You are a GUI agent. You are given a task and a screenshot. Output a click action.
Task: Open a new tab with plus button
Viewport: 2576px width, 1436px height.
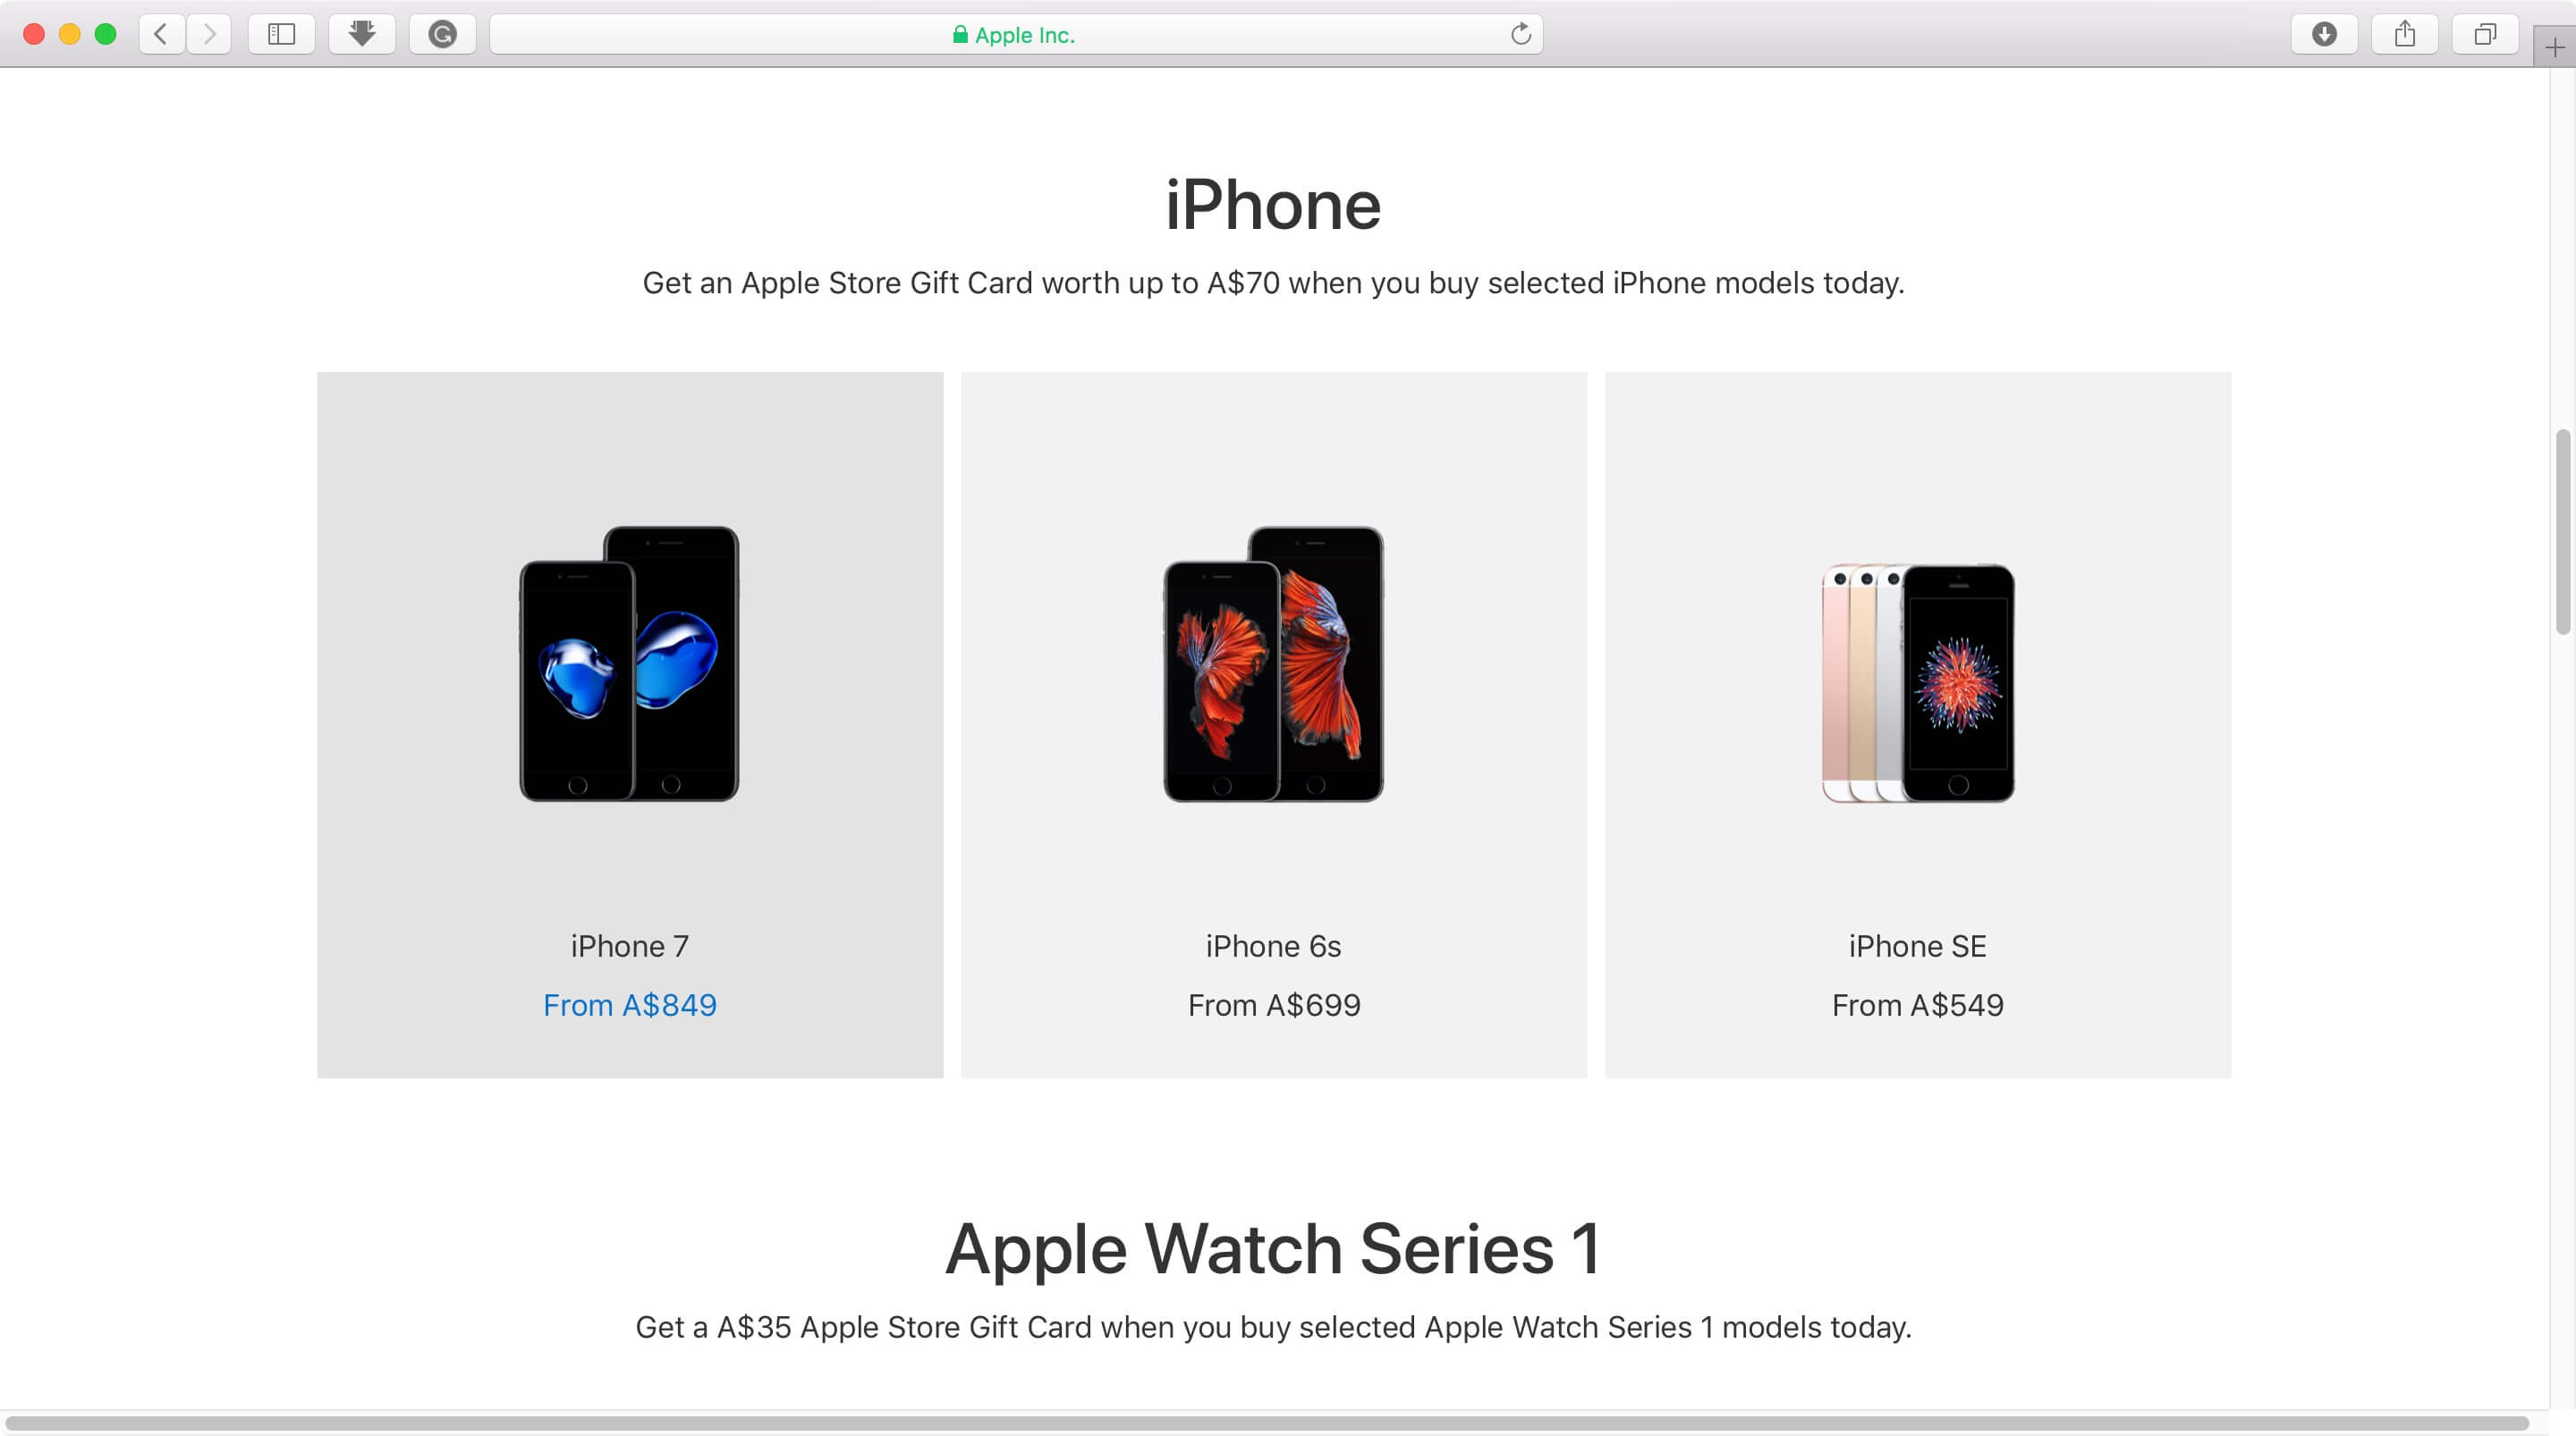tap(2554, 47)
